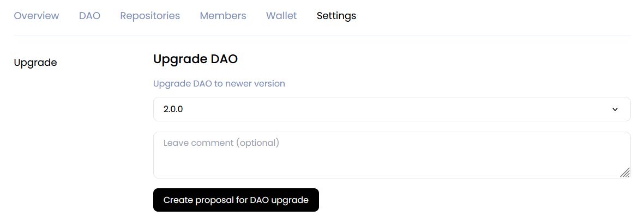Click the 2.0.0 selected version value

[x=173, y=109]
